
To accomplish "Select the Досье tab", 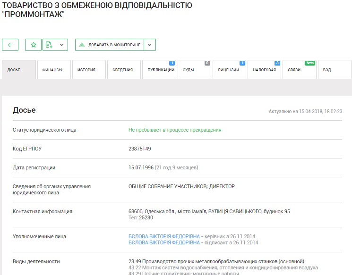I will pos(18,70).
